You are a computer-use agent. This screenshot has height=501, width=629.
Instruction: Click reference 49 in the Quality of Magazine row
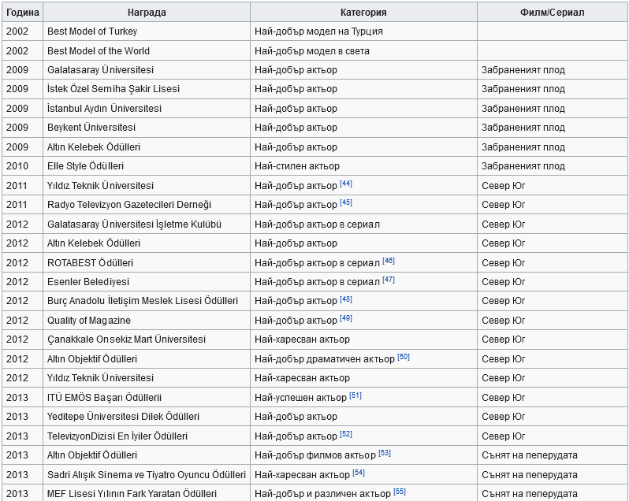pyautogui.click(x=346, y=318)
